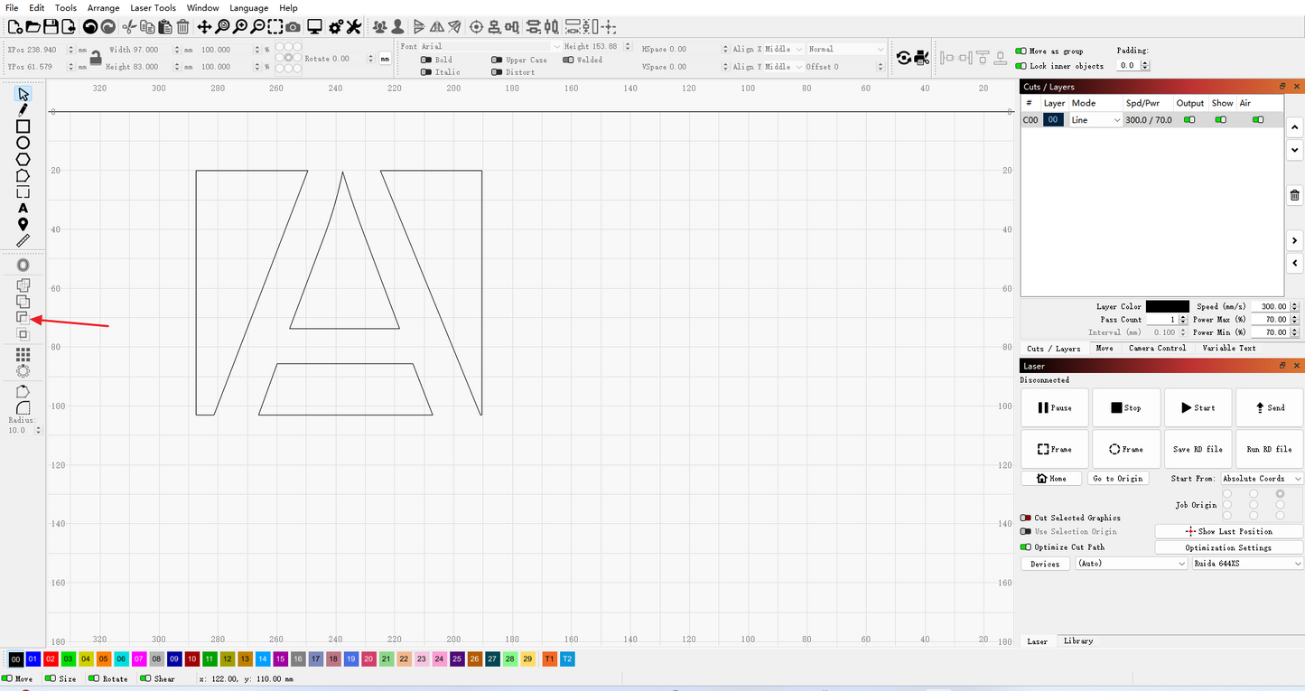Open the Arrange menu
Image resolution: width=1305 pixels, height=691 pixels.
(x=103, y=8)
